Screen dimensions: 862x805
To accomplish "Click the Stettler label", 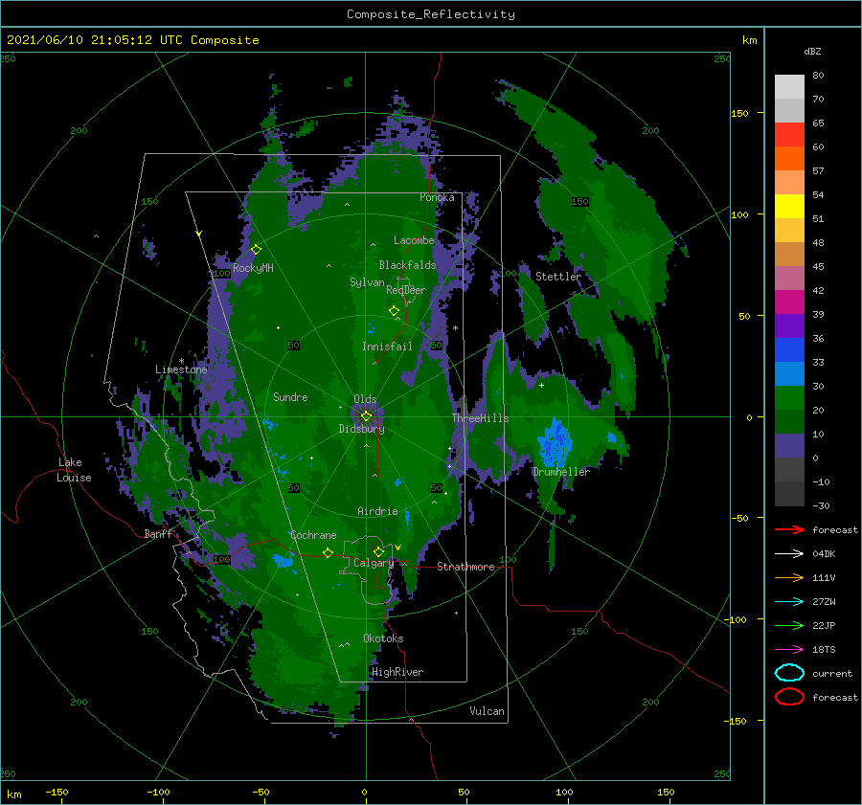I will (557, 277).
